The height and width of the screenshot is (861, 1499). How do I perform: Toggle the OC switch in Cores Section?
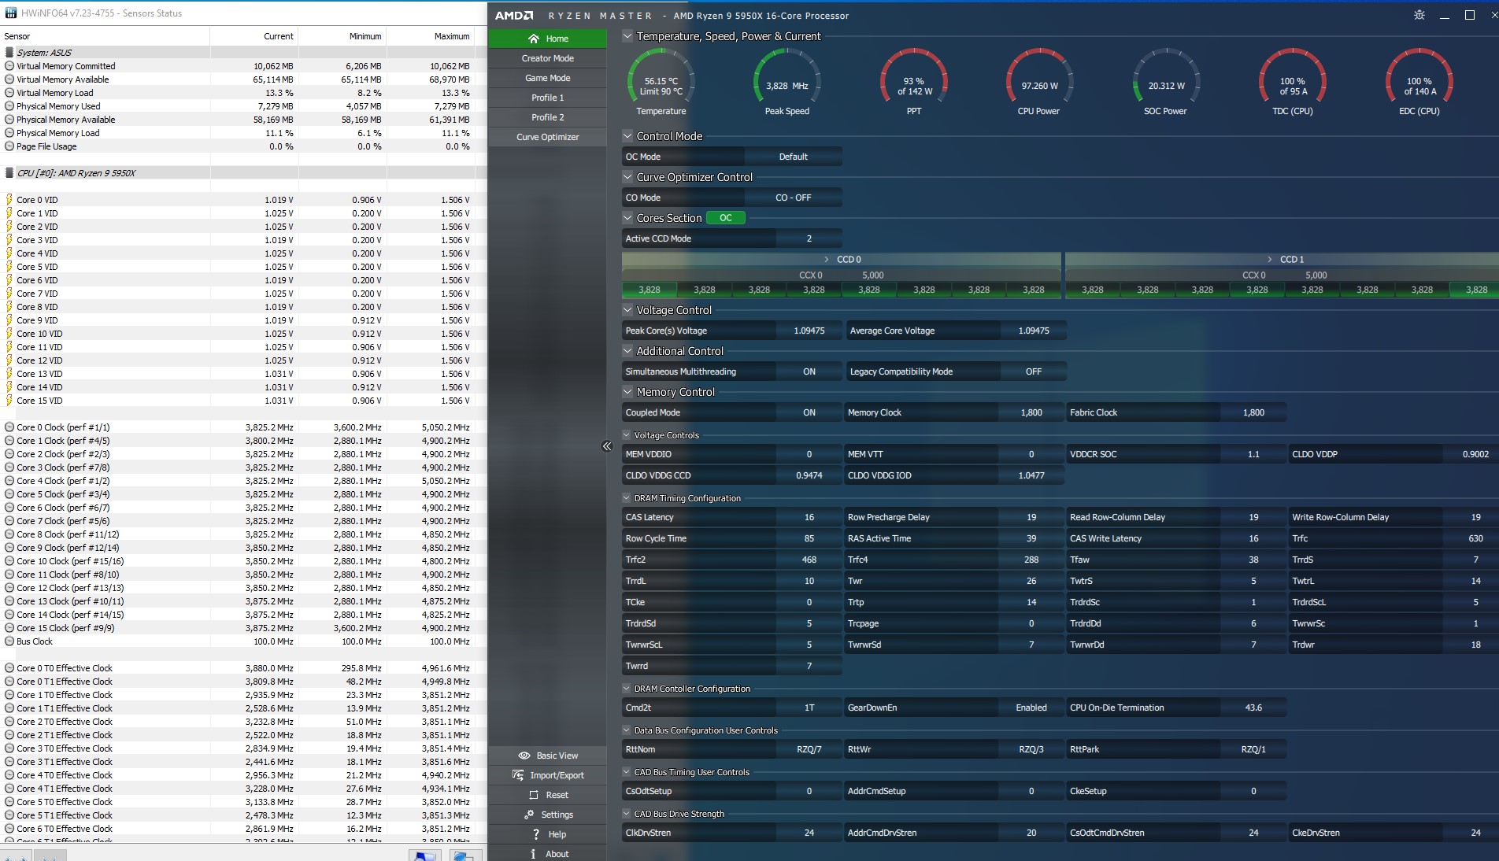point(725,218)
